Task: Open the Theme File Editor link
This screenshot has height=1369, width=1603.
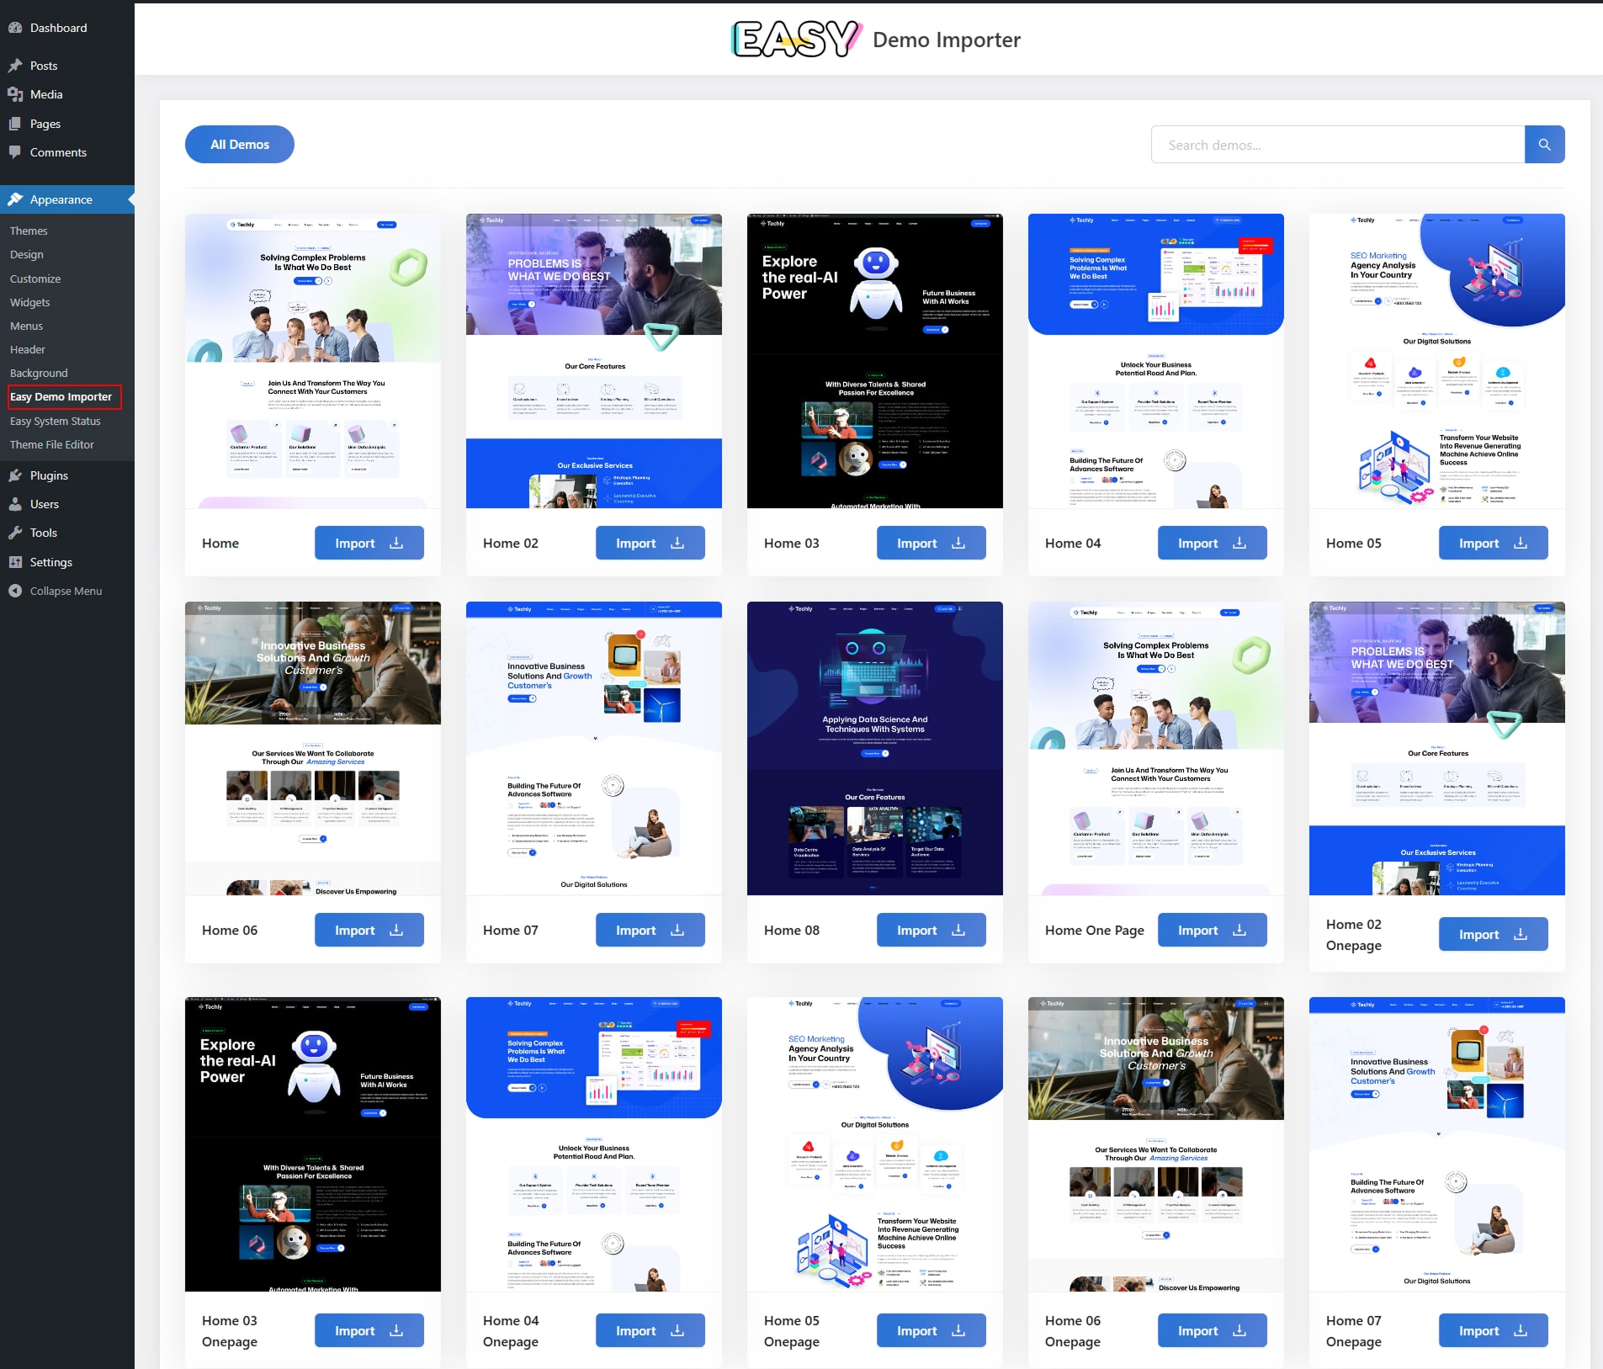Action: pyautogui.click(x=52, y=444)
